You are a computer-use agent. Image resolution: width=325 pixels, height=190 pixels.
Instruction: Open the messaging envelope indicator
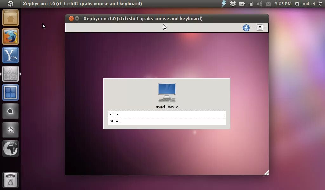[269, 4]
